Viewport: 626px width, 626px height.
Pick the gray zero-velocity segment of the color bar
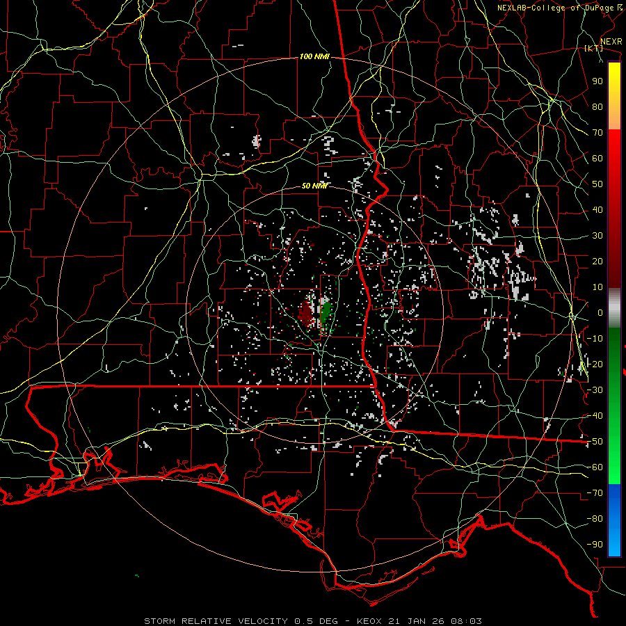(x=614, y=308)
